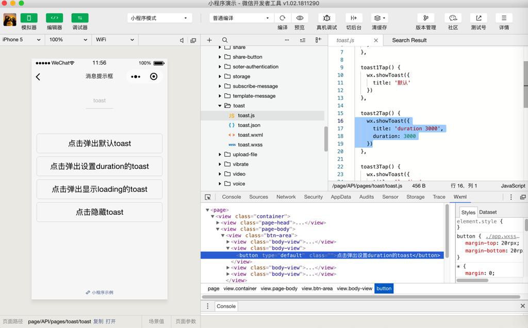This screenshot has width=528, height=328.
Task: Click the element inspector picker icon
Action: (208, 197)
